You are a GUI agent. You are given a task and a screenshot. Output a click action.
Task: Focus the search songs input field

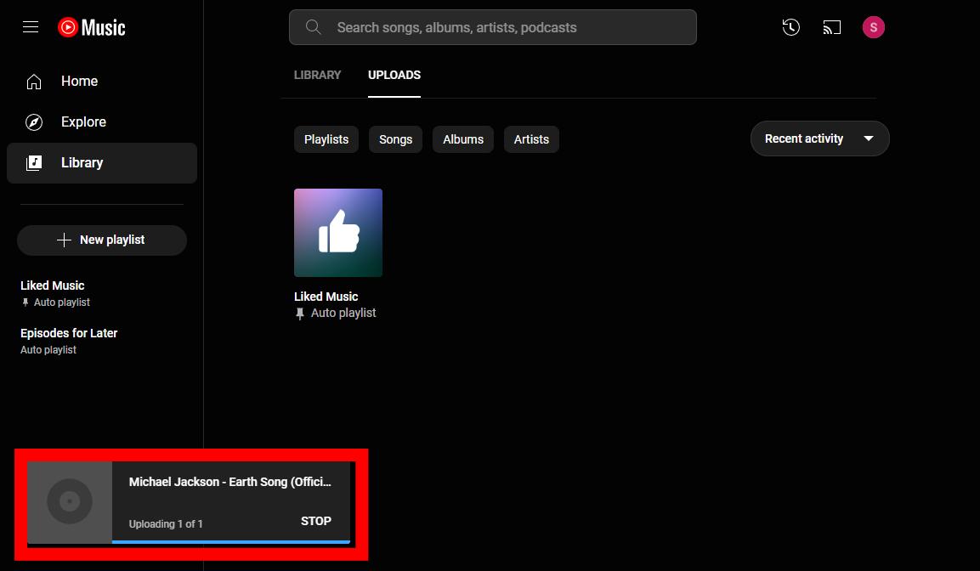492,27
